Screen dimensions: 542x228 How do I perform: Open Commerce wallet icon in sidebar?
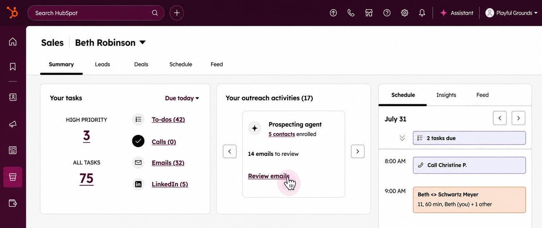point(13,203)
